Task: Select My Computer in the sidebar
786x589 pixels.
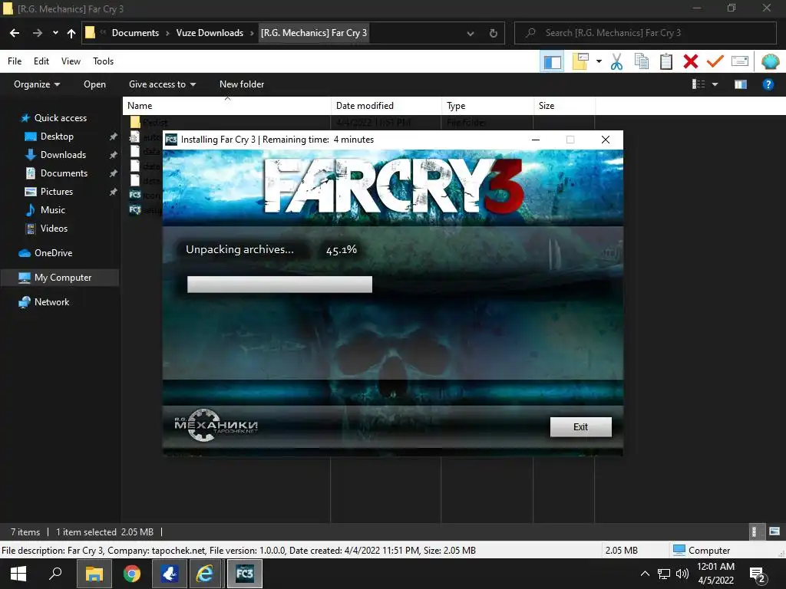Action: click(x=60, y=278)
